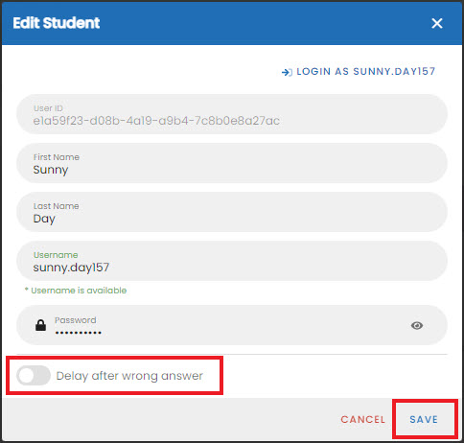Enable the Delay after wrong answer switch
The image size is (464, 443).
34,375
